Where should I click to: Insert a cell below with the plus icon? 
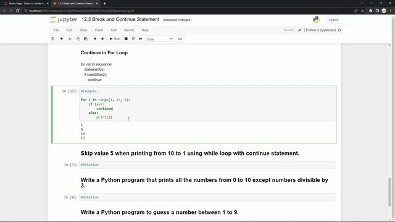click(62, 39)
